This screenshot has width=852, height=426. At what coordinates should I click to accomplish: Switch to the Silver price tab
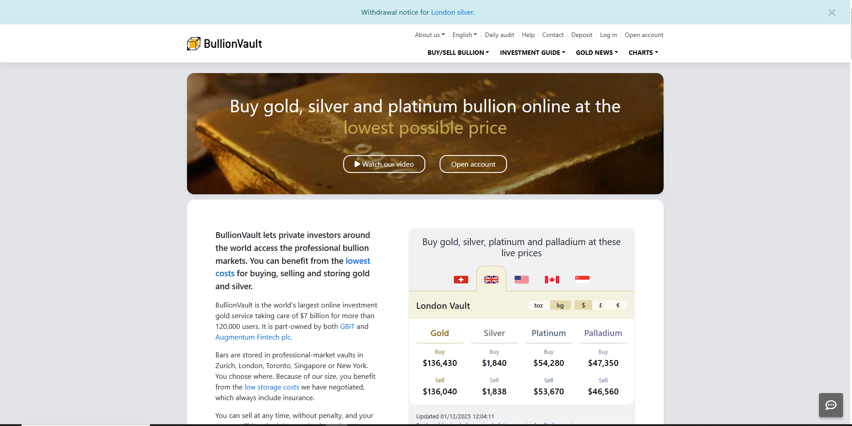pos(494,333)
